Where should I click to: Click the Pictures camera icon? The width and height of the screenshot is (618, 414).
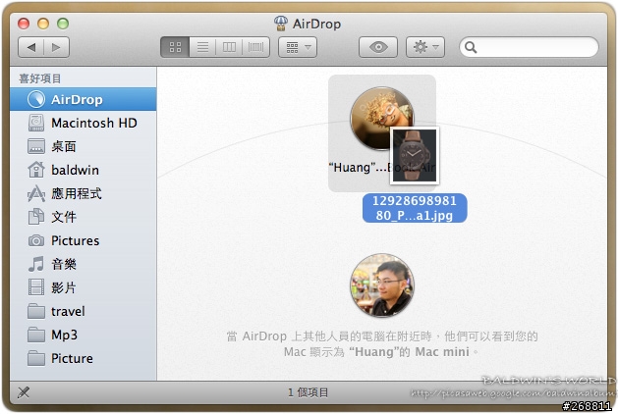pyautogui.click(x=36, y=240)
